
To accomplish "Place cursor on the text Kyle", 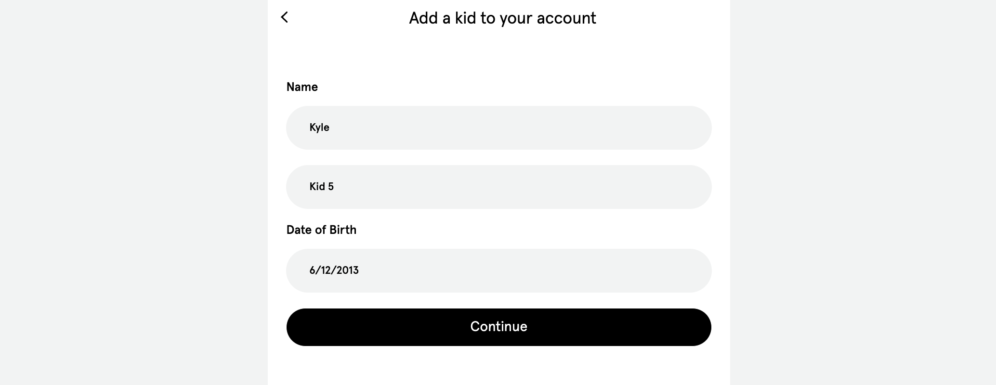I will 319,128.
